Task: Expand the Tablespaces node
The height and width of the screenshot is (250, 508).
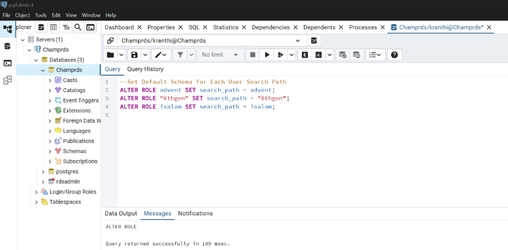Action: [x=36, y=202]
